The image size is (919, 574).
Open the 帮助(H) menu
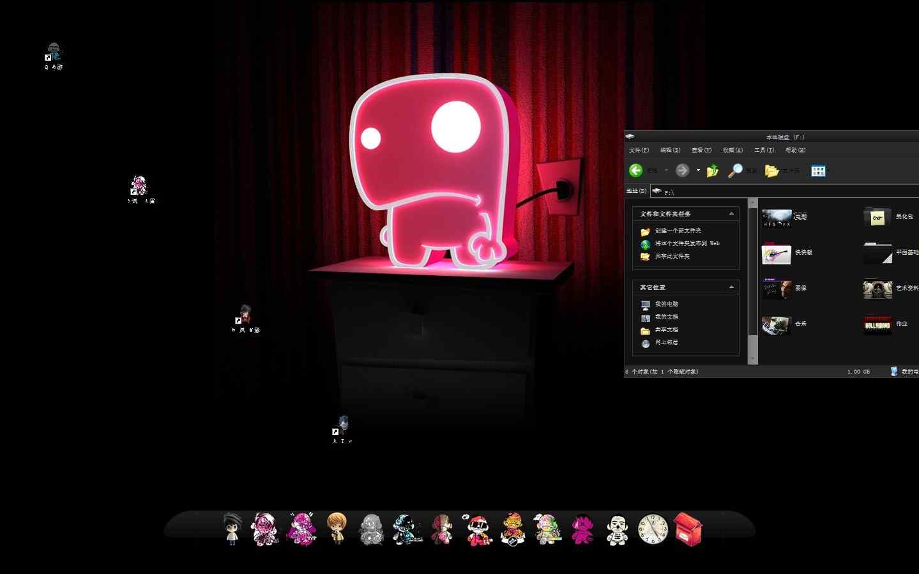pos(795,150)
